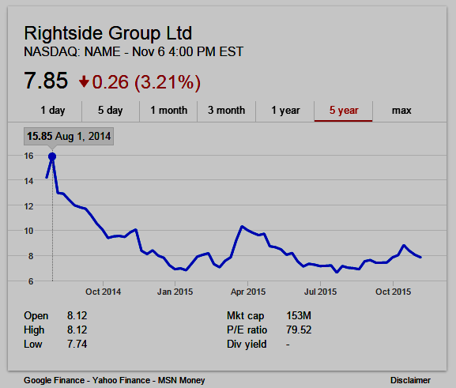Image resolution: width=456 pixels, height=388 pixels.
Task: Open the Google Finance link
Action: pos(54,380)
